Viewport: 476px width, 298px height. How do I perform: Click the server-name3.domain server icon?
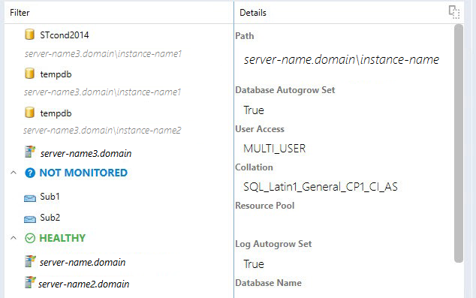(30, 152)
